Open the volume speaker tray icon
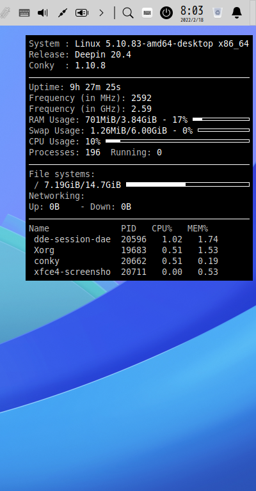Image resolution: width=256 pixels, height=491 pixels. (x=43, y=13)
